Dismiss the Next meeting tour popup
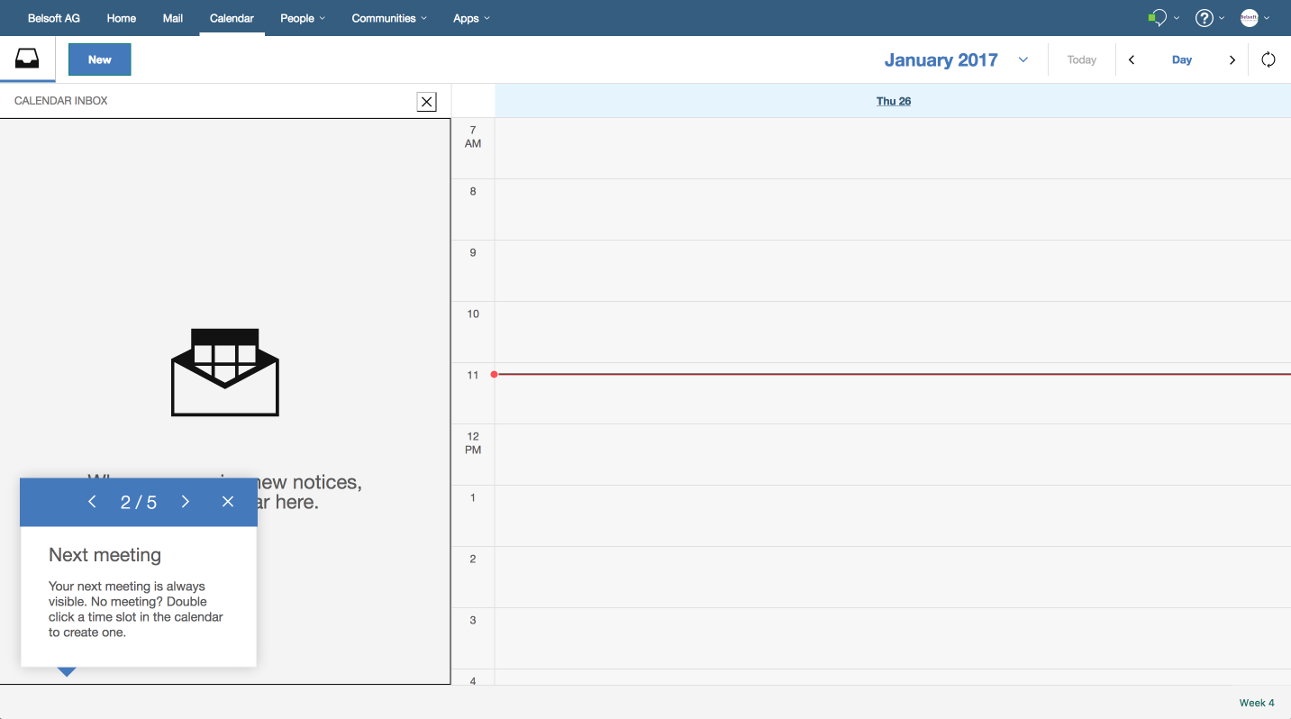This screenshot has height=719, width=1291. tap(228, 501)
